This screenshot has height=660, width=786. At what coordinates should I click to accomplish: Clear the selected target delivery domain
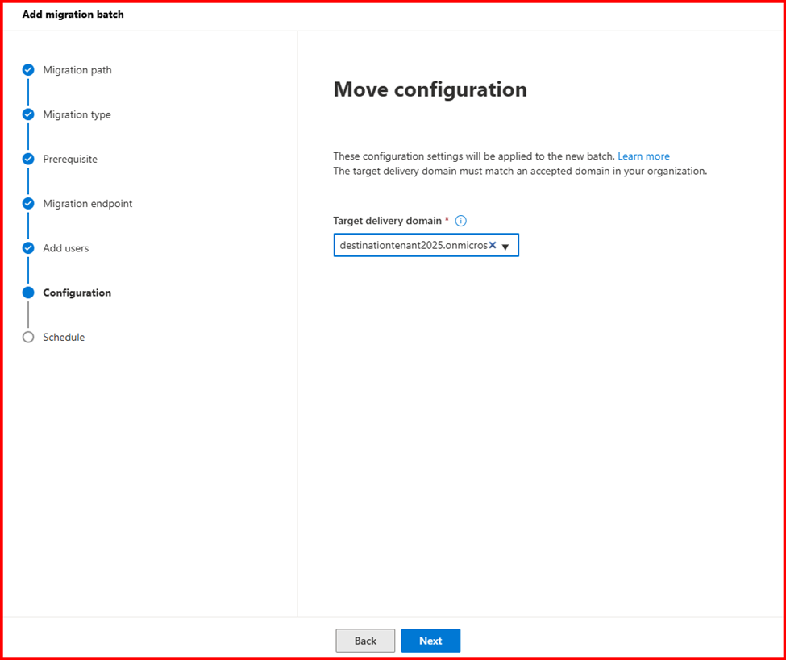pyautogui.click(x=493, y=245)
